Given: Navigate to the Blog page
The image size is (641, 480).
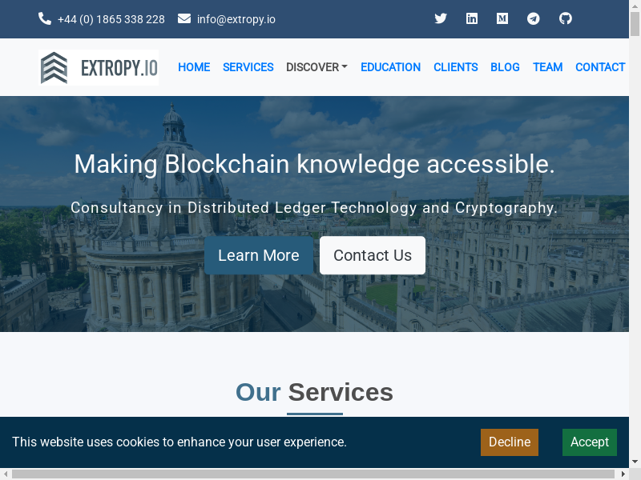Looking at the screenshot, I should [x=505, y=67].
